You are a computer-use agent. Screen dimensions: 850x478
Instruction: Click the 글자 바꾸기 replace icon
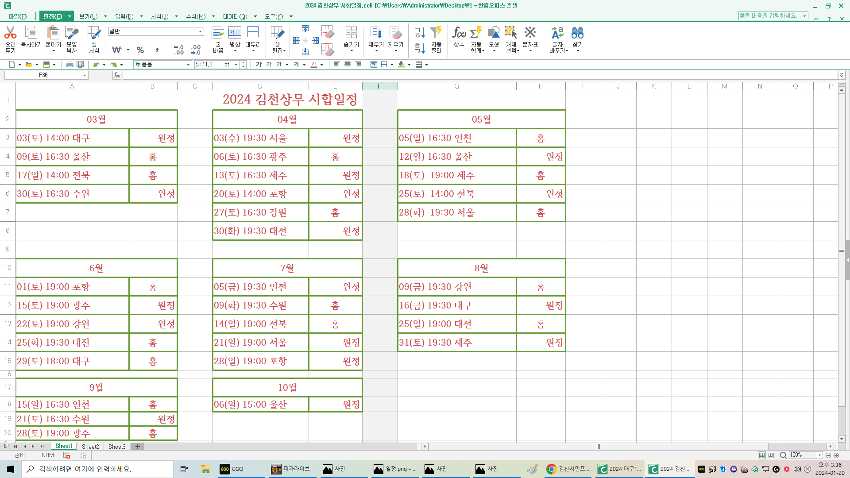click(x=557, y=33)
